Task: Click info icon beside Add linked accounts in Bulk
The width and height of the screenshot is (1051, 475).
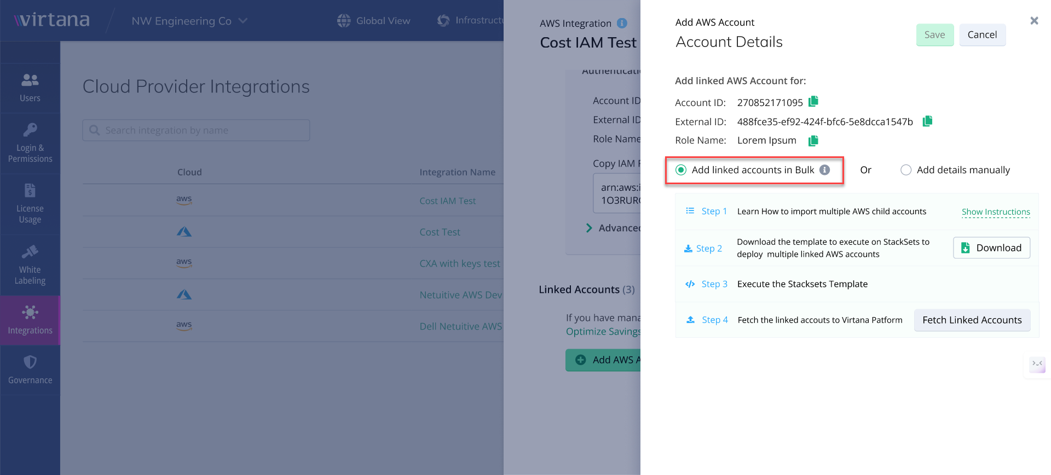Action: [x=824, y=170]
